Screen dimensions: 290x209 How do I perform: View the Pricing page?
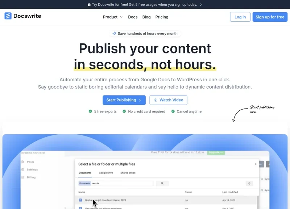(x=162, y=17)
